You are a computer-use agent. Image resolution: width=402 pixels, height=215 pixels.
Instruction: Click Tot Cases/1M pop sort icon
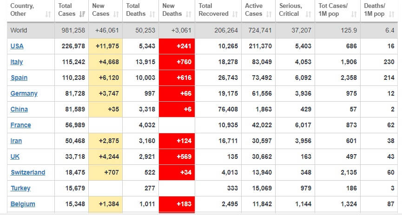354,14
